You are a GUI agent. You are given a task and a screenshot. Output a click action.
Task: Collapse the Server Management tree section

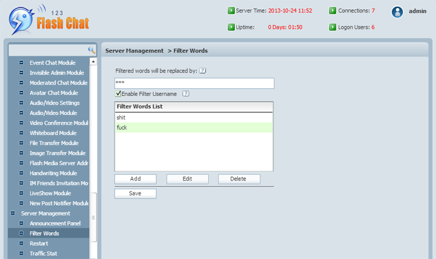(12, 213)
